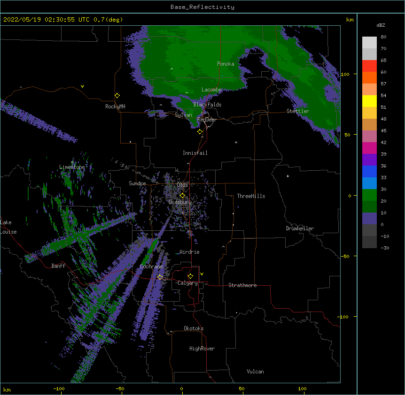Click the Lacombe city label
The image size is (405, 395).
(211, 90)
